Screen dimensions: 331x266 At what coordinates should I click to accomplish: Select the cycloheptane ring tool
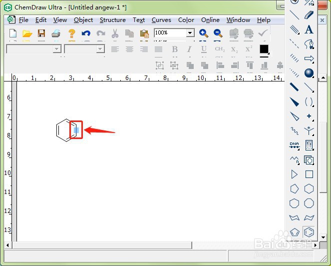coord(294,203)
